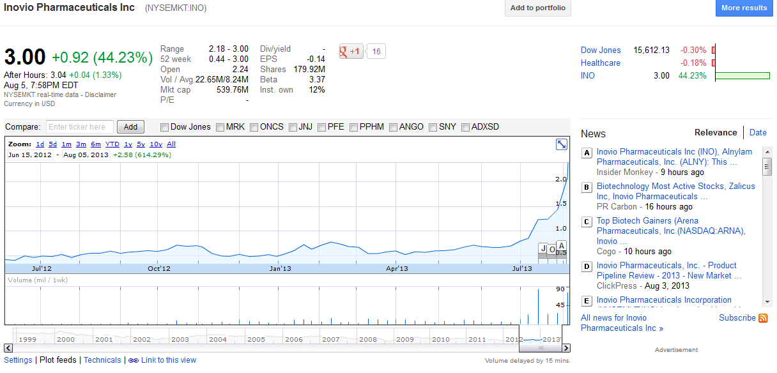
Task: Switch news sorting to Date
Action: (x=758, y=132)
